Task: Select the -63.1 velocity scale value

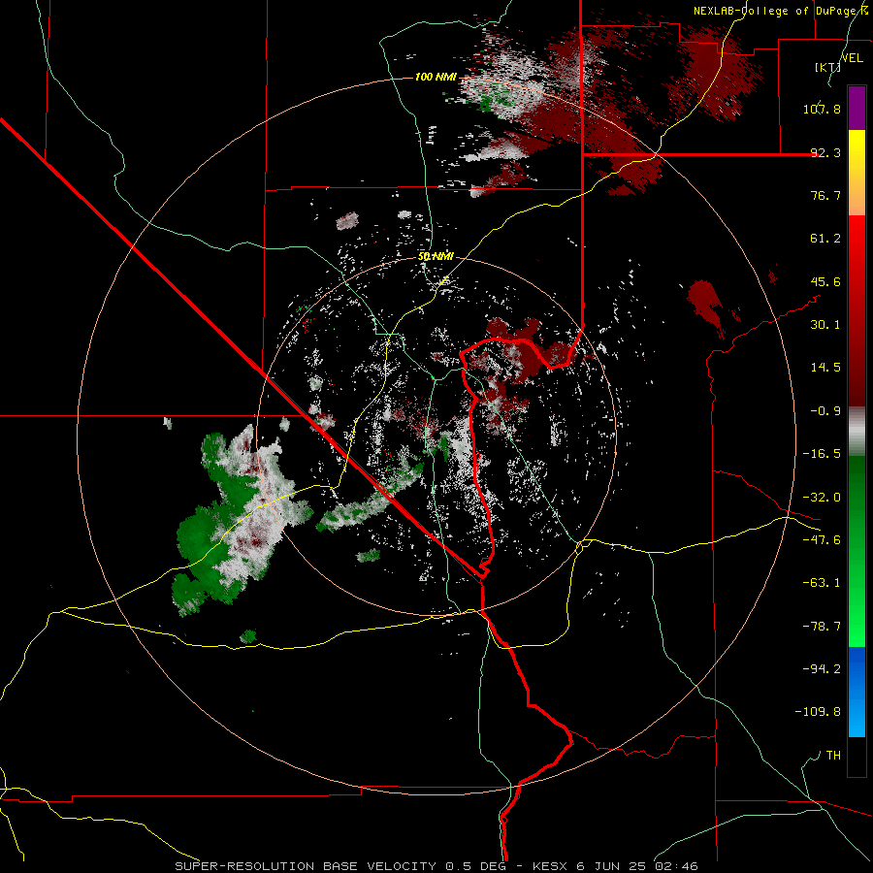Action: coord(822,583)
